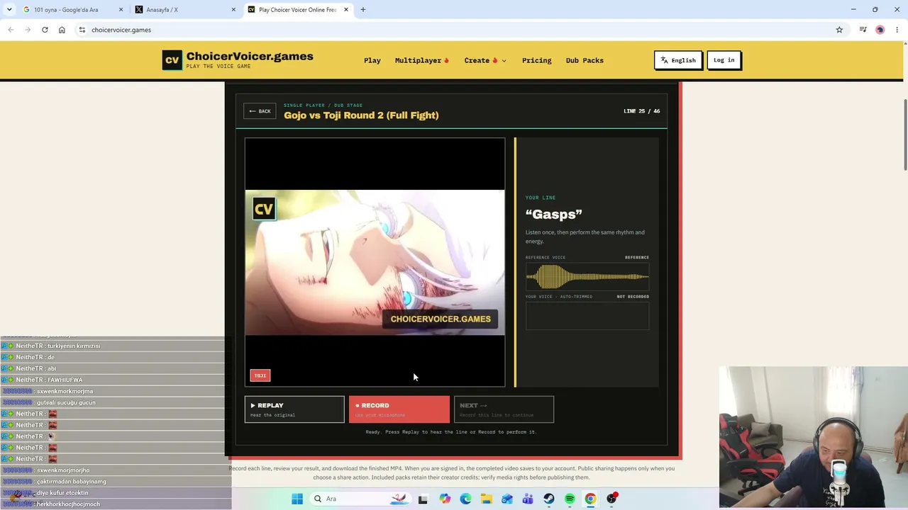Open Dub Packs in the navigation

585,60
